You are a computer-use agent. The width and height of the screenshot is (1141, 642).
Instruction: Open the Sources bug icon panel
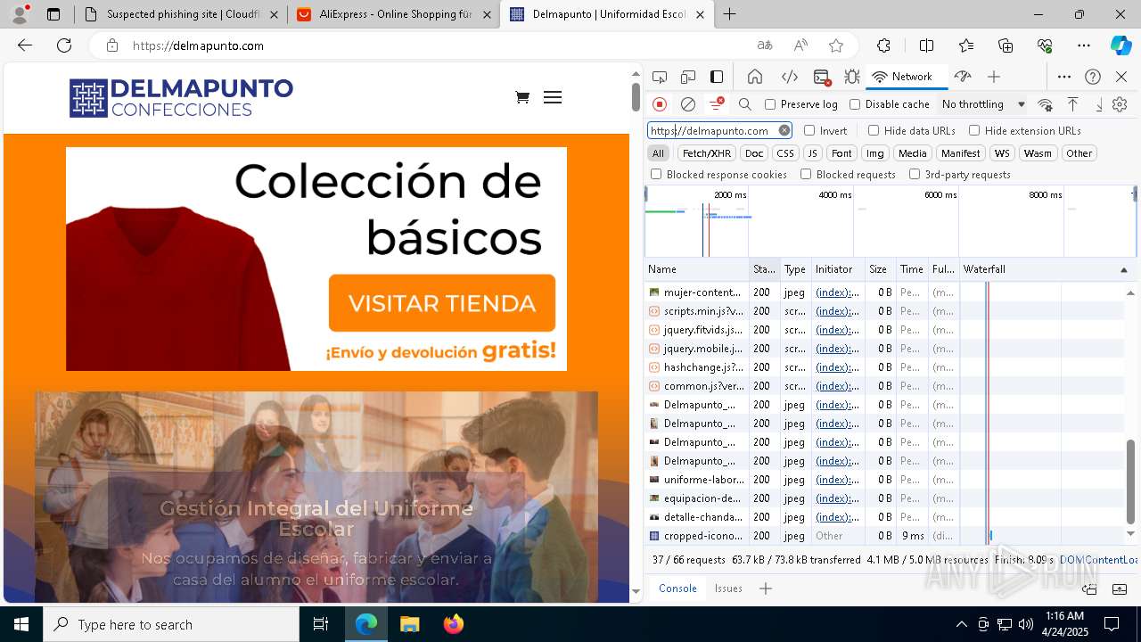click(x=852, y=77)
